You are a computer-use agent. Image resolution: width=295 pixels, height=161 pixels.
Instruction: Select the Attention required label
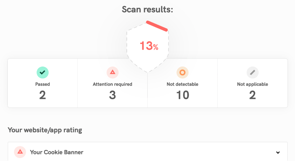coord(112,84)
